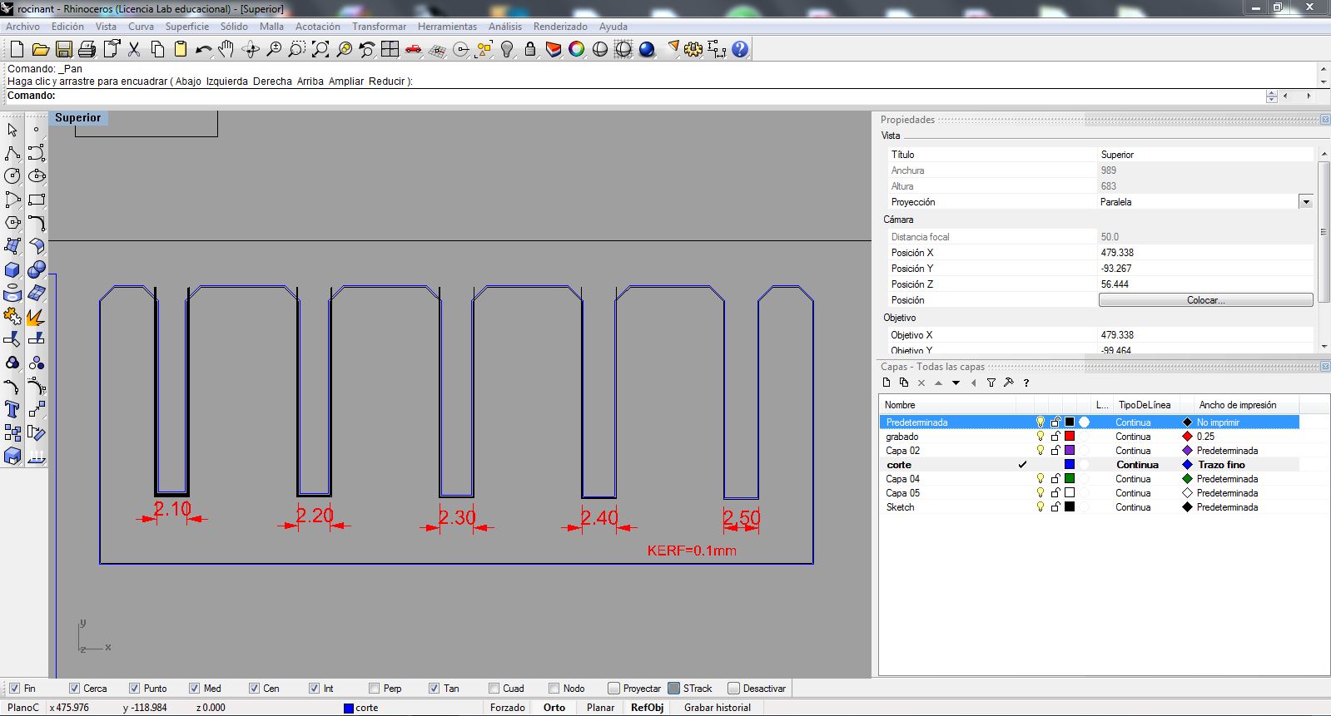This screenshot has width=1331, height=716.
Task: Click the padlock Lock icon in toolbar
Action: point(529,49)
